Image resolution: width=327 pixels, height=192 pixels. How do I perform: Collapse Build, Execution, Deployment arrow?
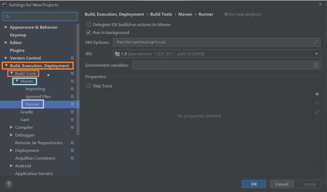point(6,66)
